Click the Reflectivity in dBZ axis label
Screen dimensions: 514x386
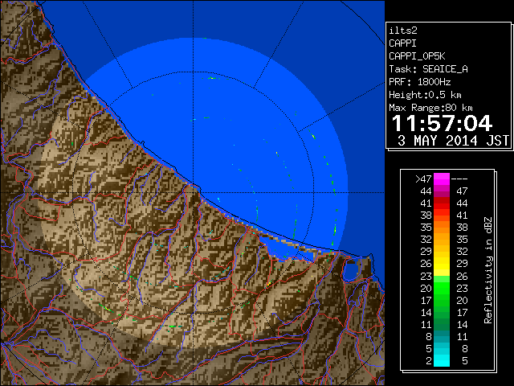click(x=488, y=270)
